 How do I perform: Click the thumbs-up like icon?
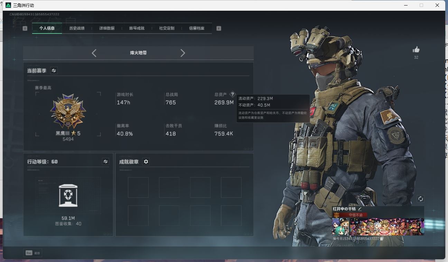[416, 50]
